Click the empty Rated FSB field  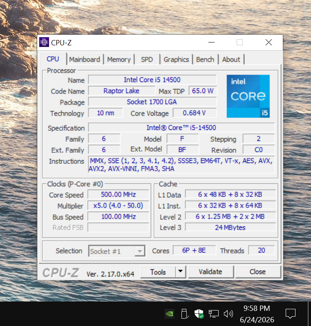click(118, 228)
